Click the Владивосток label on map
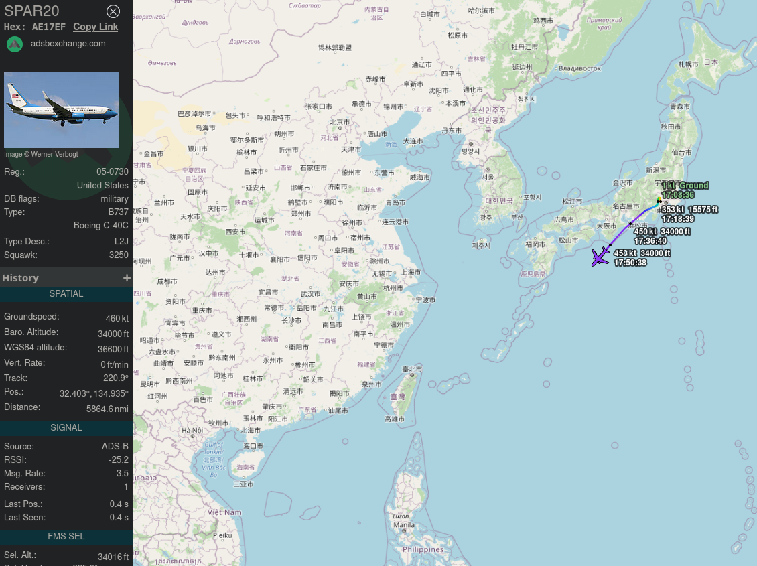This screenshot has height=566, width=757. (x=580, y=68)
